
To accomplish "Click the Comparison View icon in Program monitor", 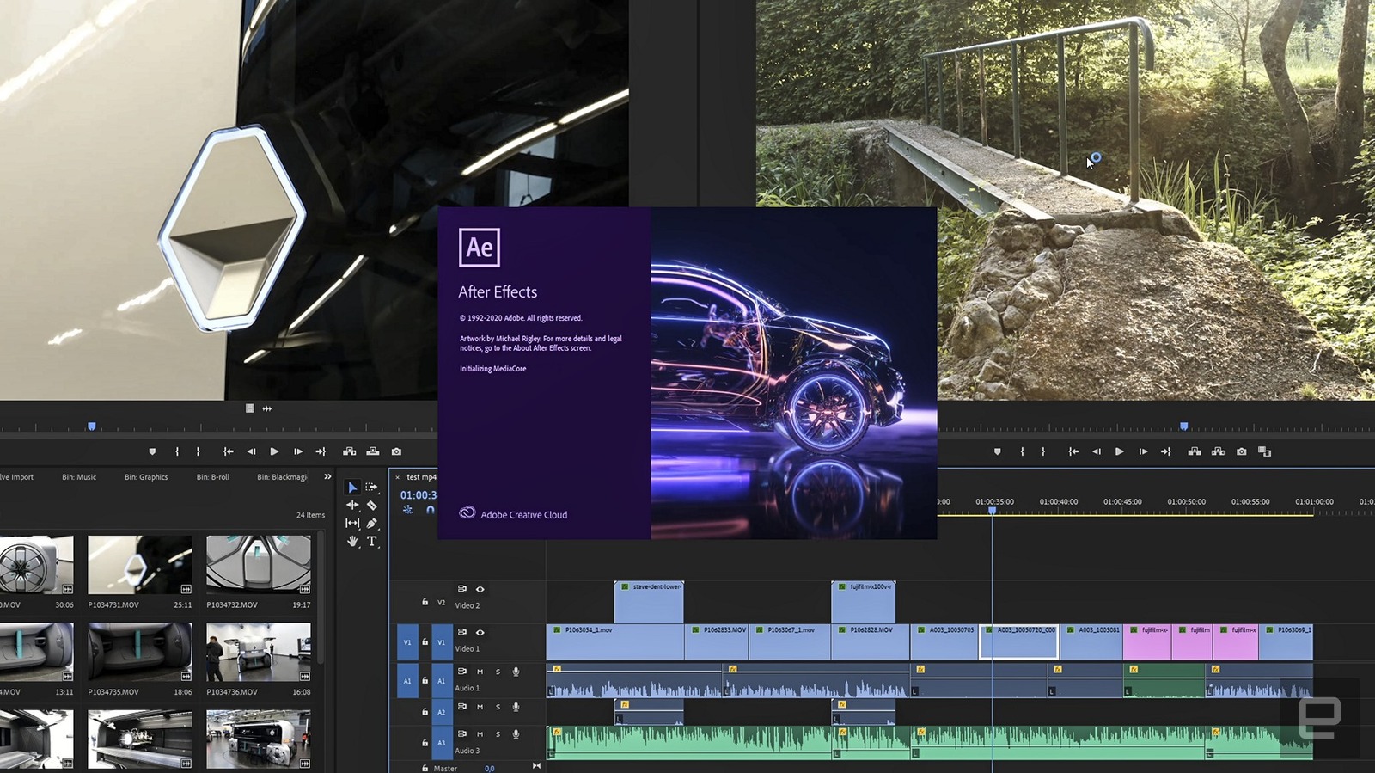I will point(1264,451).
